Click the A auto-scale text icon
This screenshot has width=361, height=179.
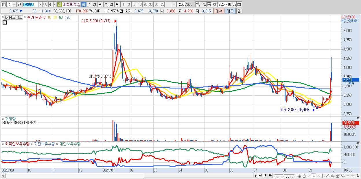click(x=358, y=176)
